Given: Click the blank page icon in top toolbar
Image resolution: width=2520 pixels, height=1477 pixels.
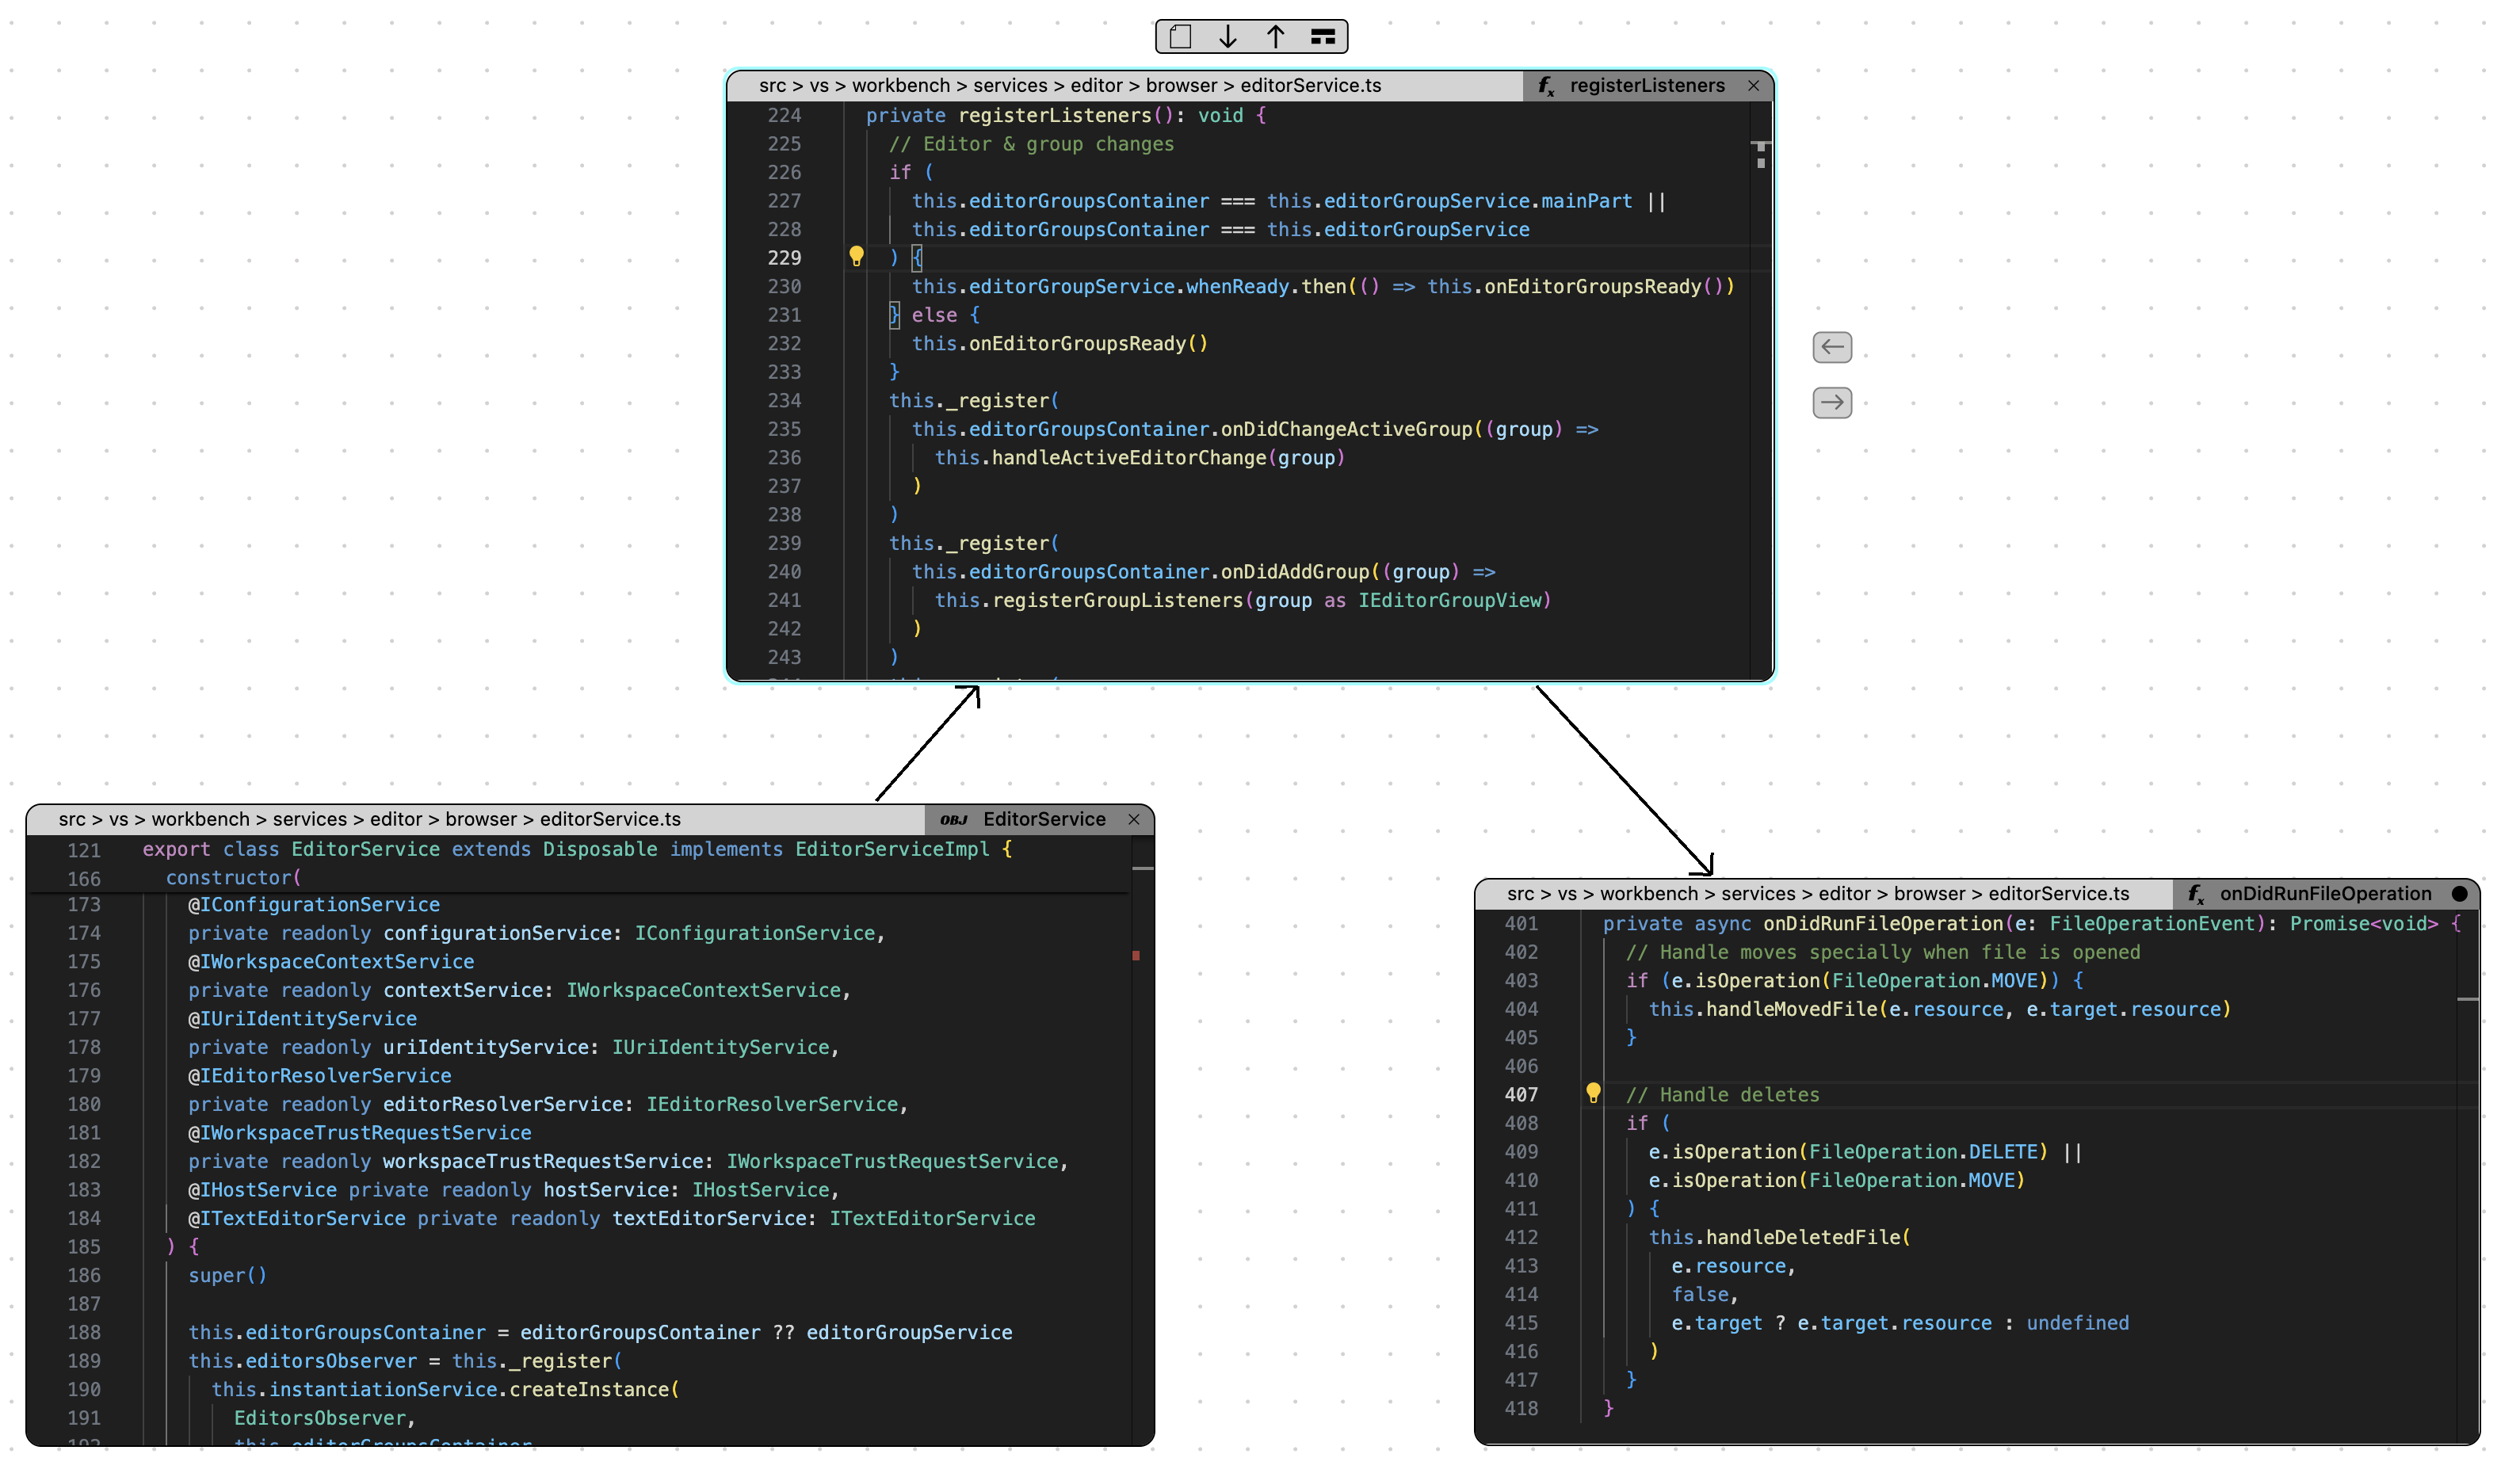Looking at the screenshot, I should click(x=1180, y=37).
